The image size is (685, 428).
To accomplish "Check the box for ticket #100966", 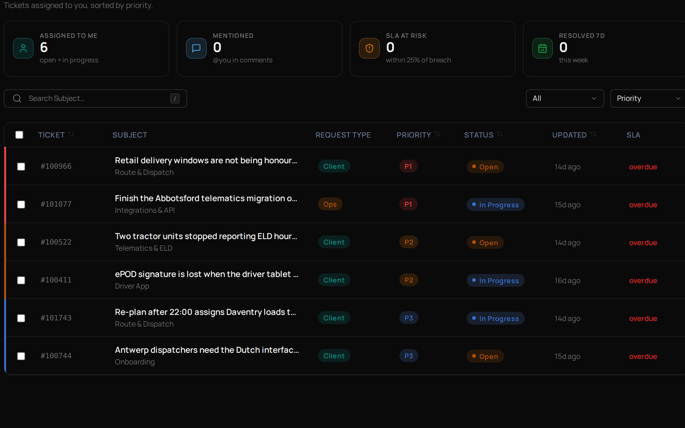I will [21, 167].
